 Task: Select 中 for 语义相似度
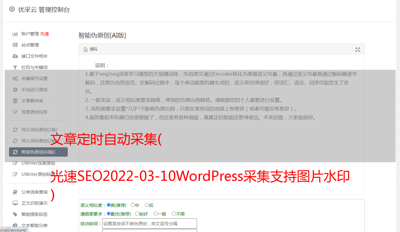133,205
